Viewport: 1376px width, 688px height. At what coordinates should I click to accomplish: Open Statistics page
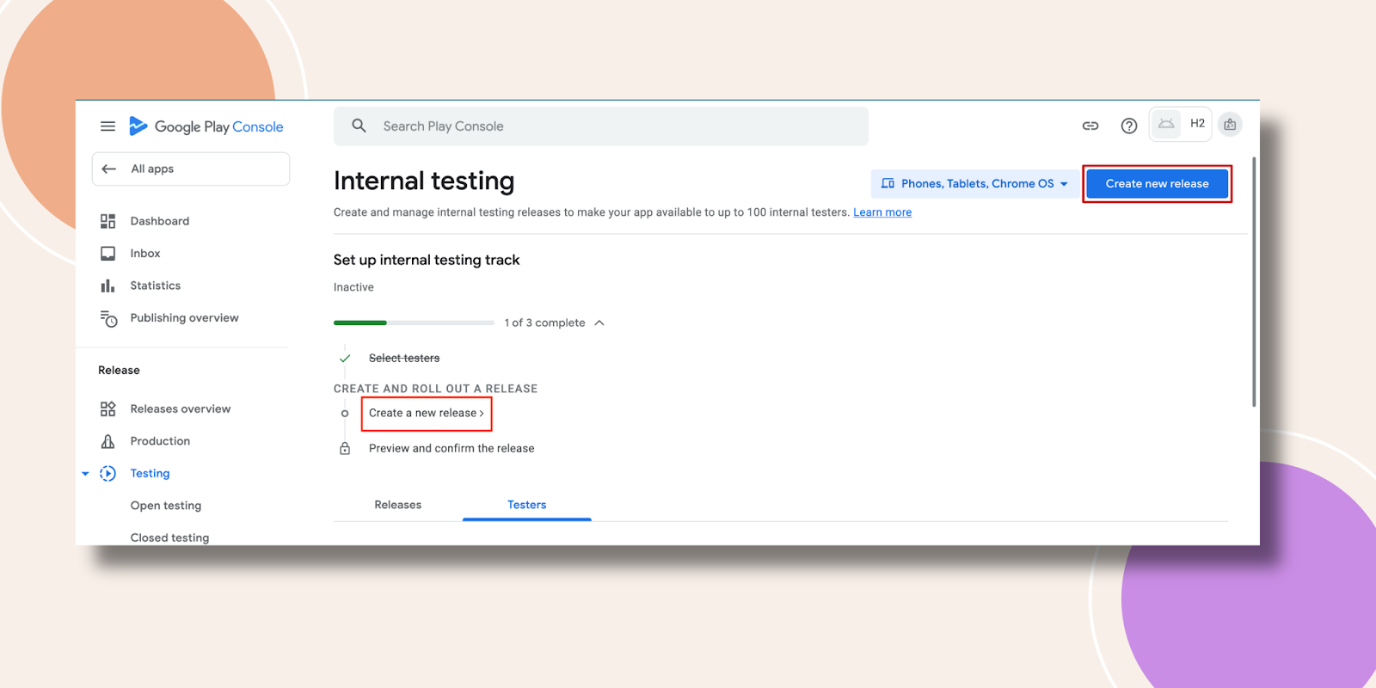pos(156,286)
